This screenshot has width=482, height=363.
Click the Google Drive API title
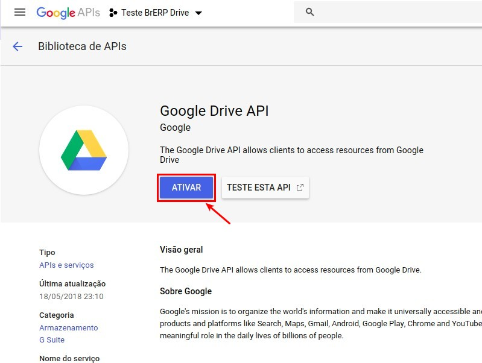pos(214,111)
